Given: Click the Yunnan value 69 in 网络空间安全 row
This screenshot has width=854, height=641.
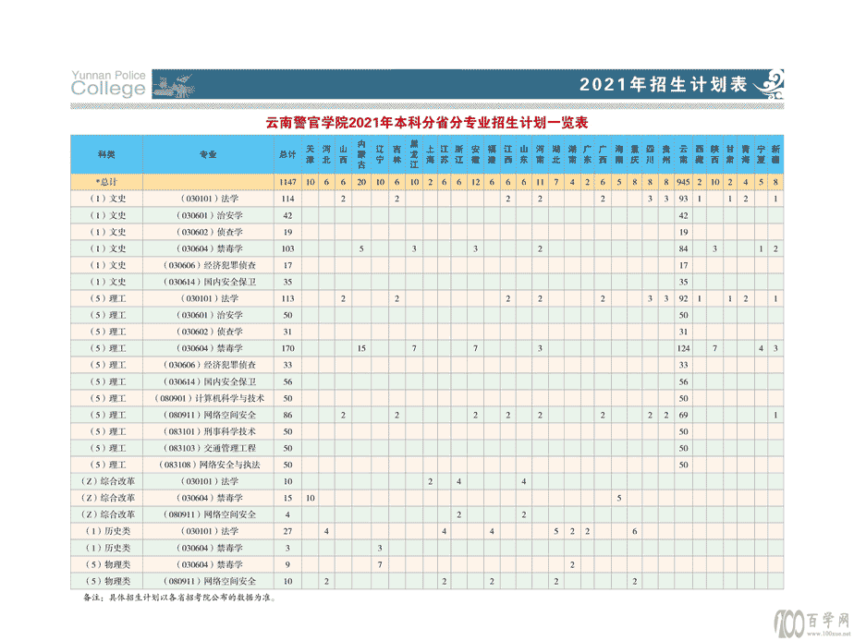Looking at the screenshot, I should pos(684,416).
